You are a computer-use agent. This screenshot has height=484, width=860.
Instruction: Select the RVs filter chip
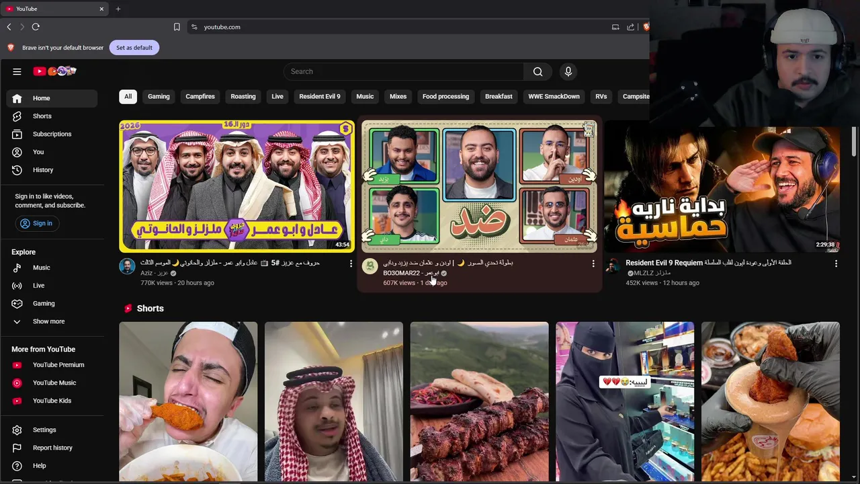click(x=601, y=96)
